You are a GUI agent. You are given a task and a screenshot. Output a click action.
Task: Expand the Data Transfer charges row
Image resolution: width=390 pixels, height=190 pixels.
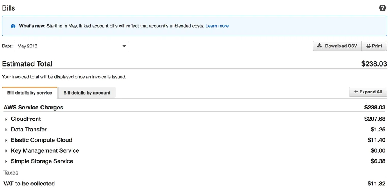coord(6,130)
